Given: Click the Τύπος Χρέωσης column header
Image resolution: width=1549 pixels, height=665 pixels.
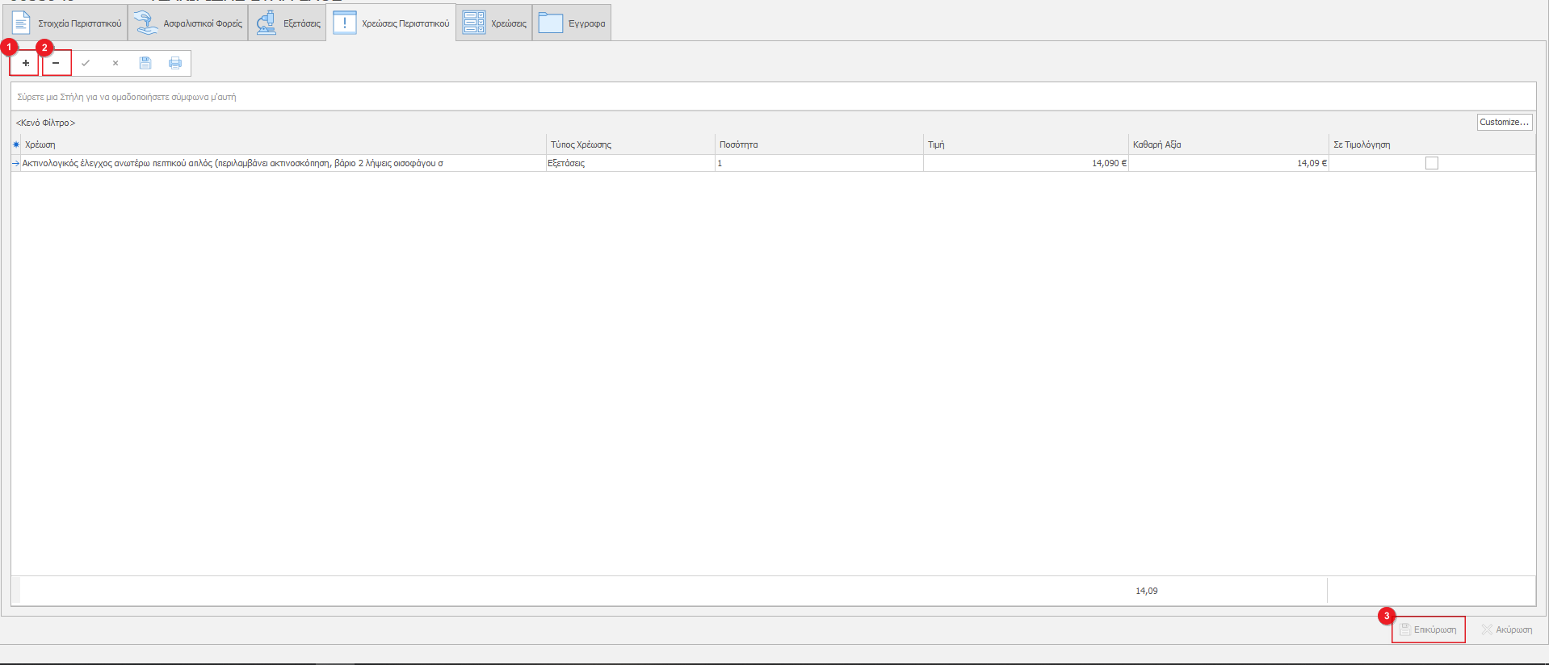Looking at the screenshot, I should (581, 144).
